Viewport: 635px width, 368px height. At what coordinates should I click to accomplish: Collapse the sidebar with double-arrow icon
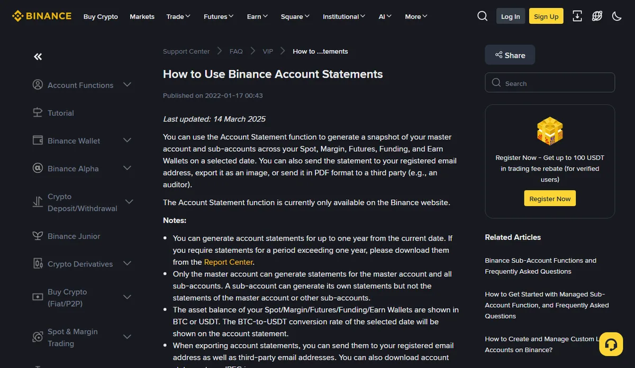[38, 57]
